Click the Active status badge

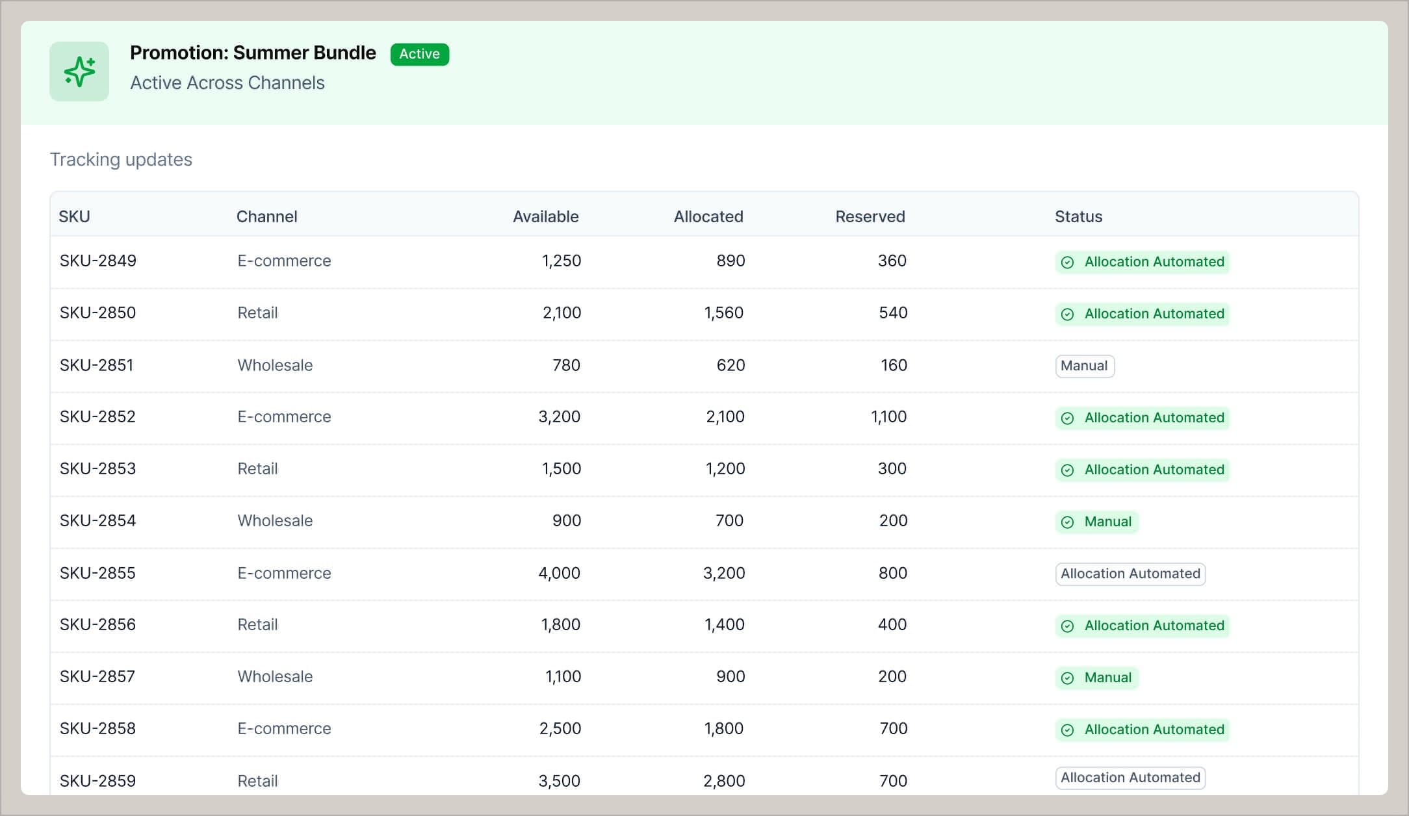tap(419, 54)
